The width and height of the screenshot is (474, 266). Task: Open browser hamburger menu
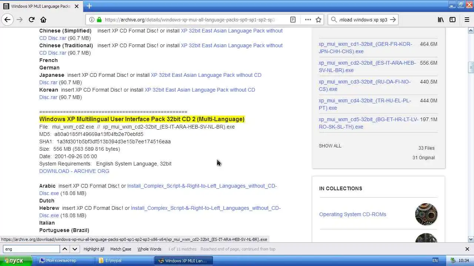[x=467, y=20]
